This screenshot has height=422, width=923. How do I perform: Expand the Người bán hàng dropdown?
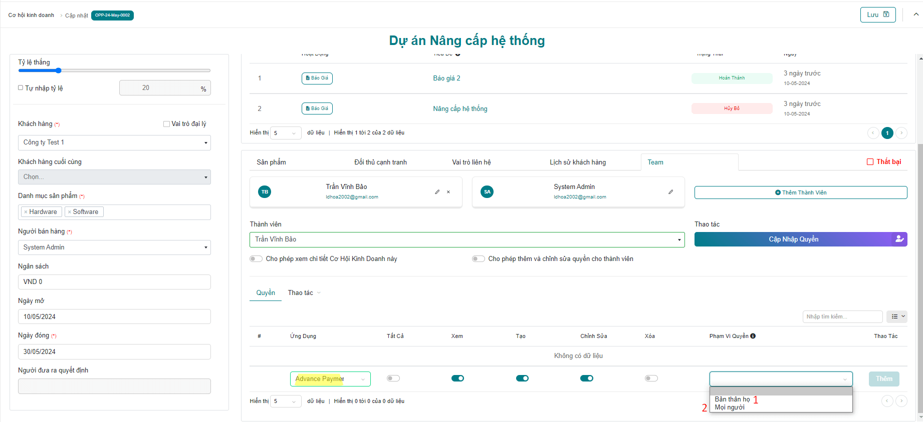coord(114,247)
